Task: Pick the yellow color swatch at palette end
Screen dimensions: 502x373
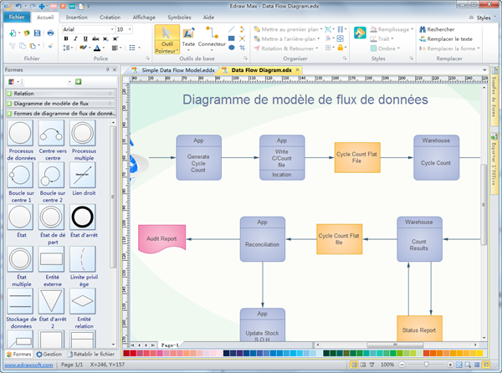Action: click(x=479, y=353)
